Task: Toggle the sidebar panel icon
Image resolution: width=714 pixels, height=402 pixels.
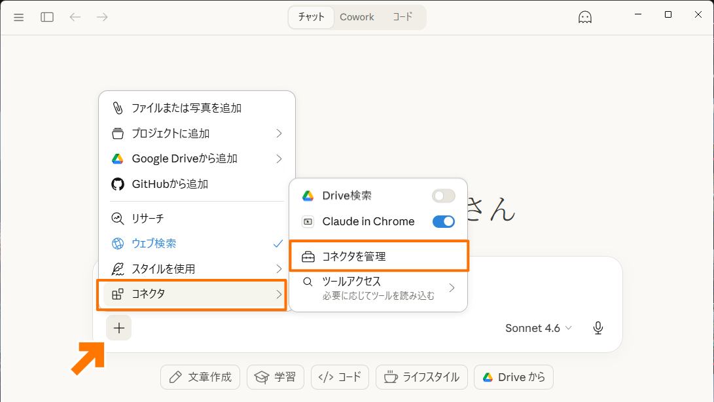Action: point(46,16)
